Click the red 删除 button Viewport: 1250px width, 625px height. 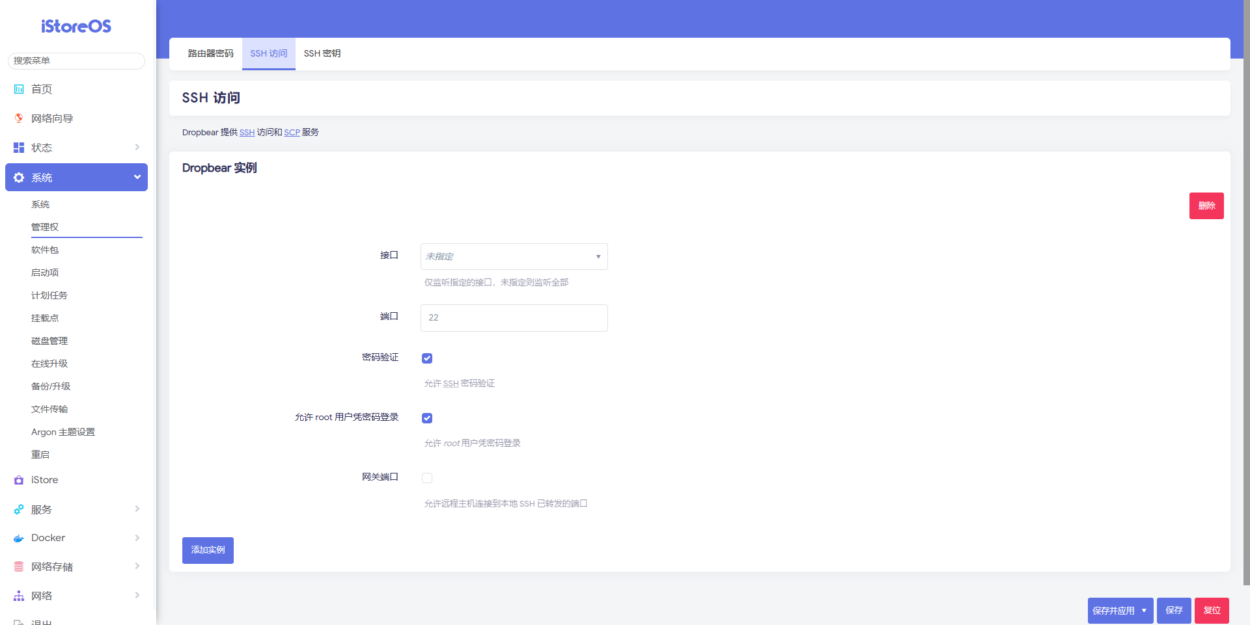1206,206
